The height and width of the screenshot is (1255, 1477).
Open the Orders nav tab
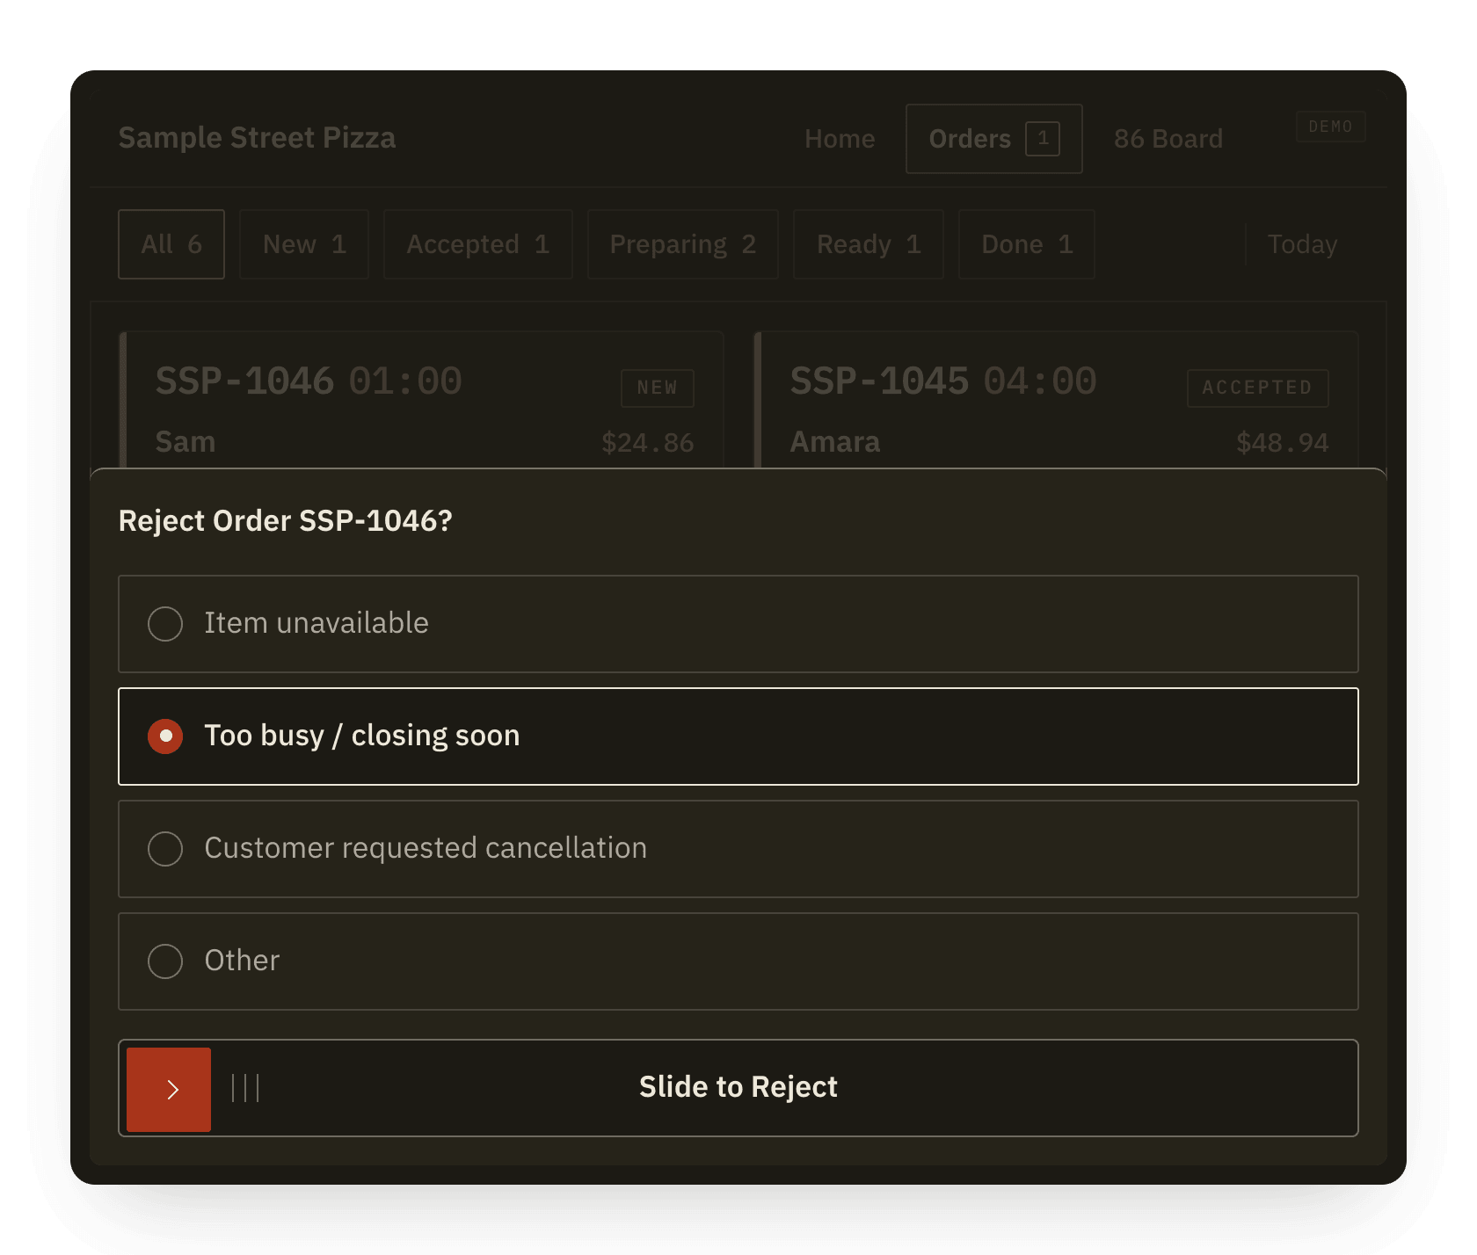[993, 139]
